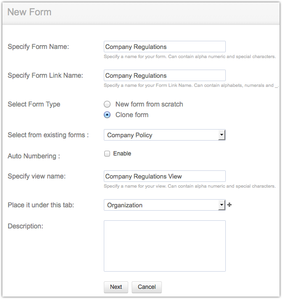Click the Enable label next to the checkbox
The image size is (282, 299).
122,154
